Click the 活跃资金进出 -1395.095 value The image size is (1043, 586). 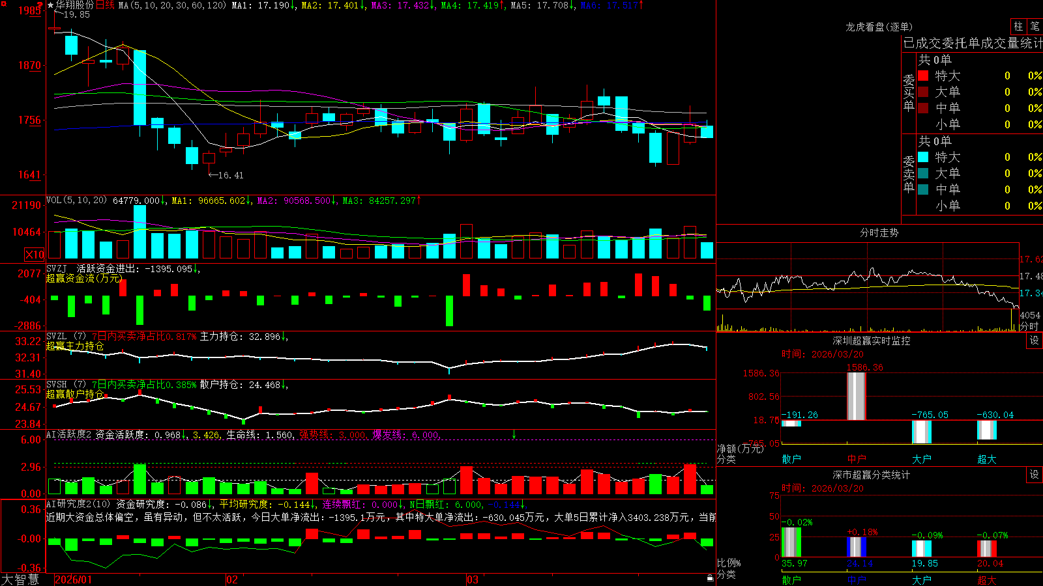135,268
